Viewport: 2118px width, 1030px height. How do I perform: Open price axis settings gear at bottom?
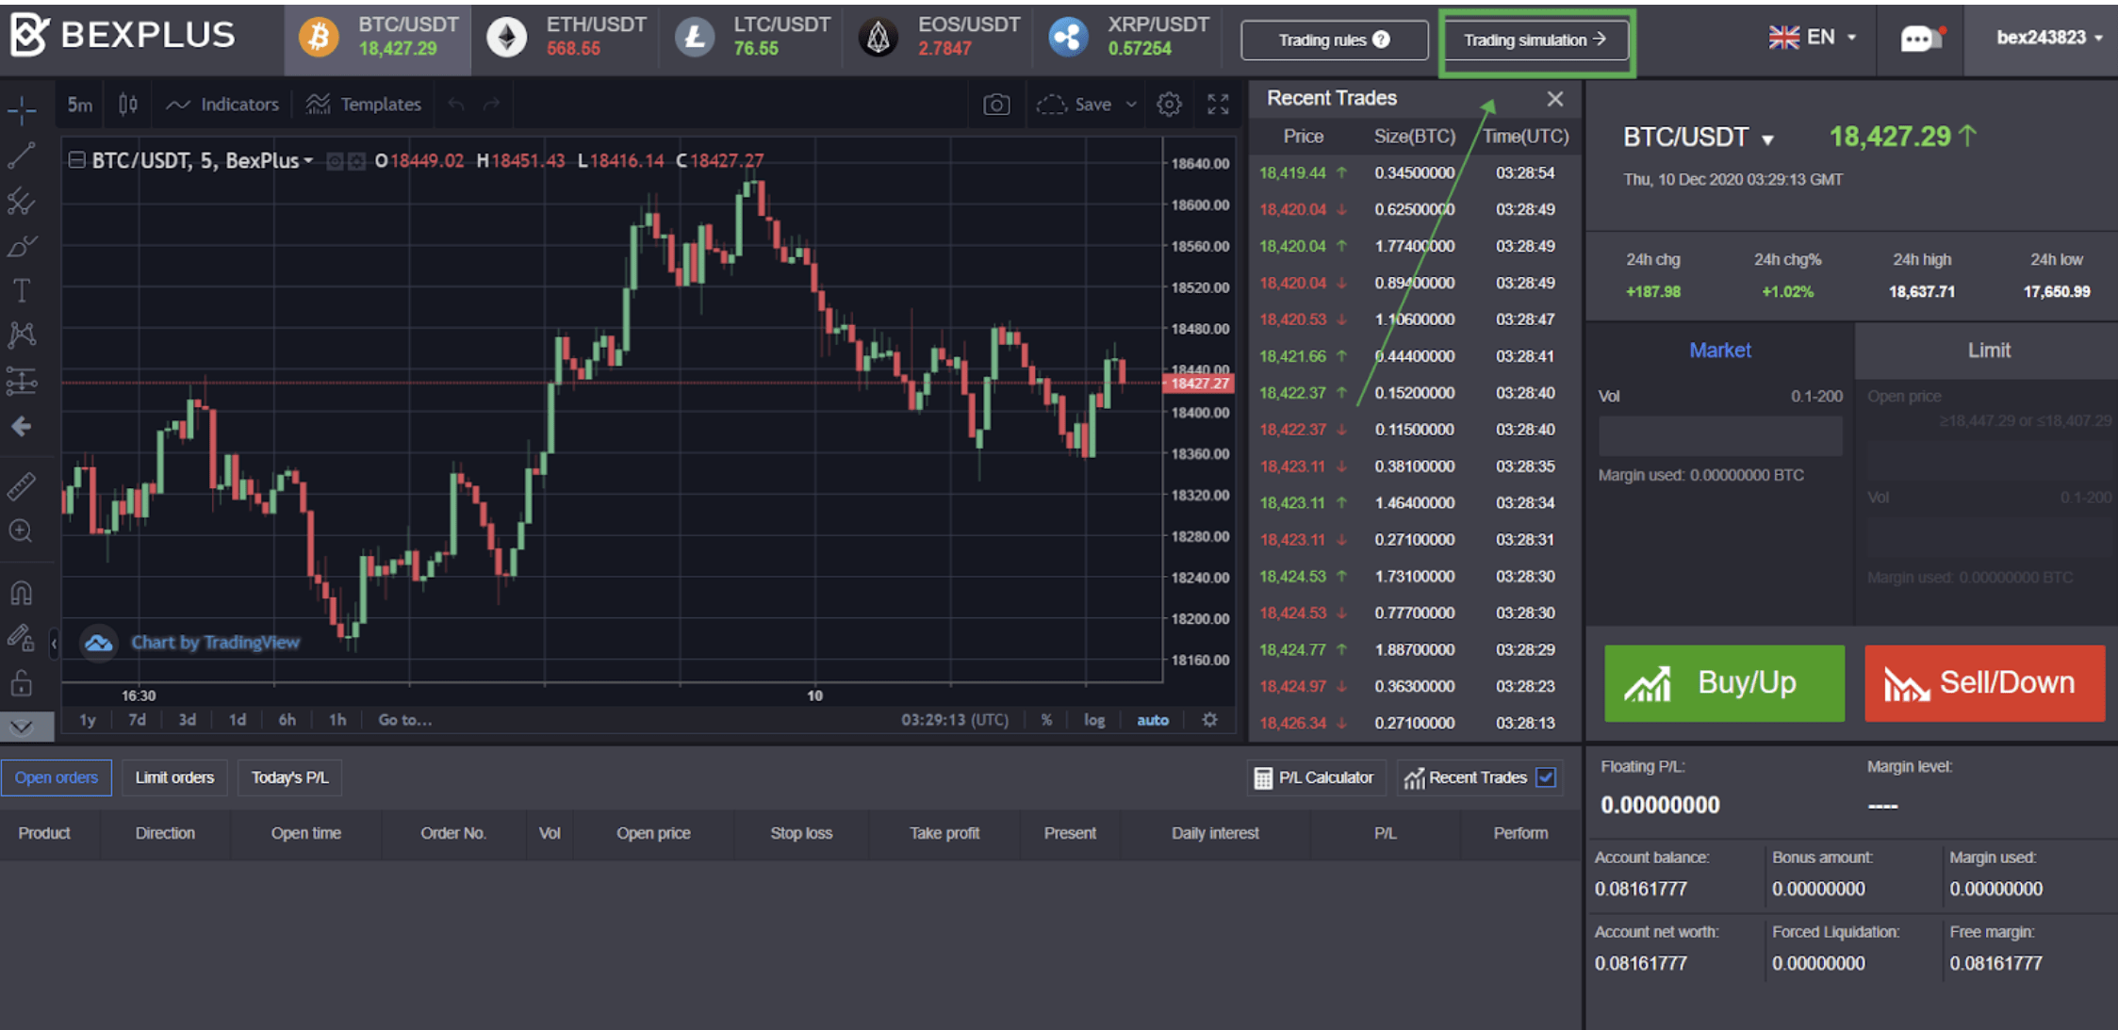coord(1210,720)
